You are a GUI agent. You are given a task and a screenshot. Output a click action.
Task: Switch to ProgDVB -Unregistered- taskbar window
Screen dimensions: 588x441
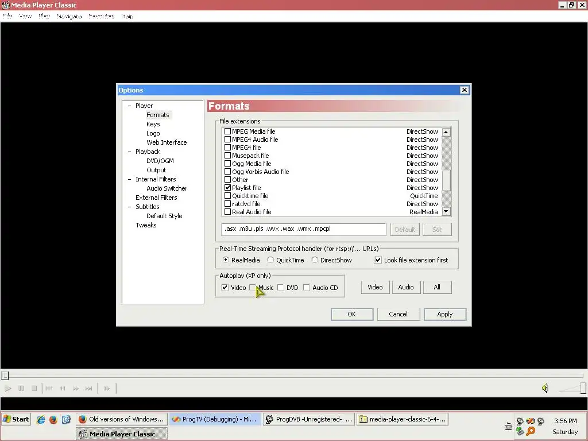coord(309,419)
